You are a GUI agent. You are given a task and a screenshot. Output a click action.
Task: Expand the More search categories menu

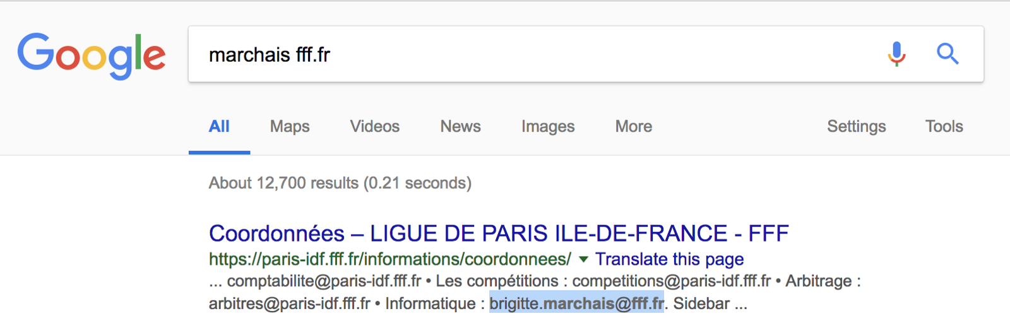coord(634,127)
